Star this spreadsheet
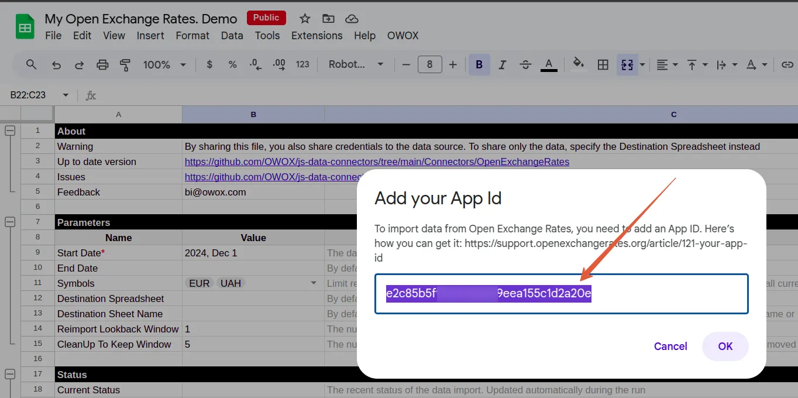Viewport: 798px width, 398px height. [x=305, y=19]
